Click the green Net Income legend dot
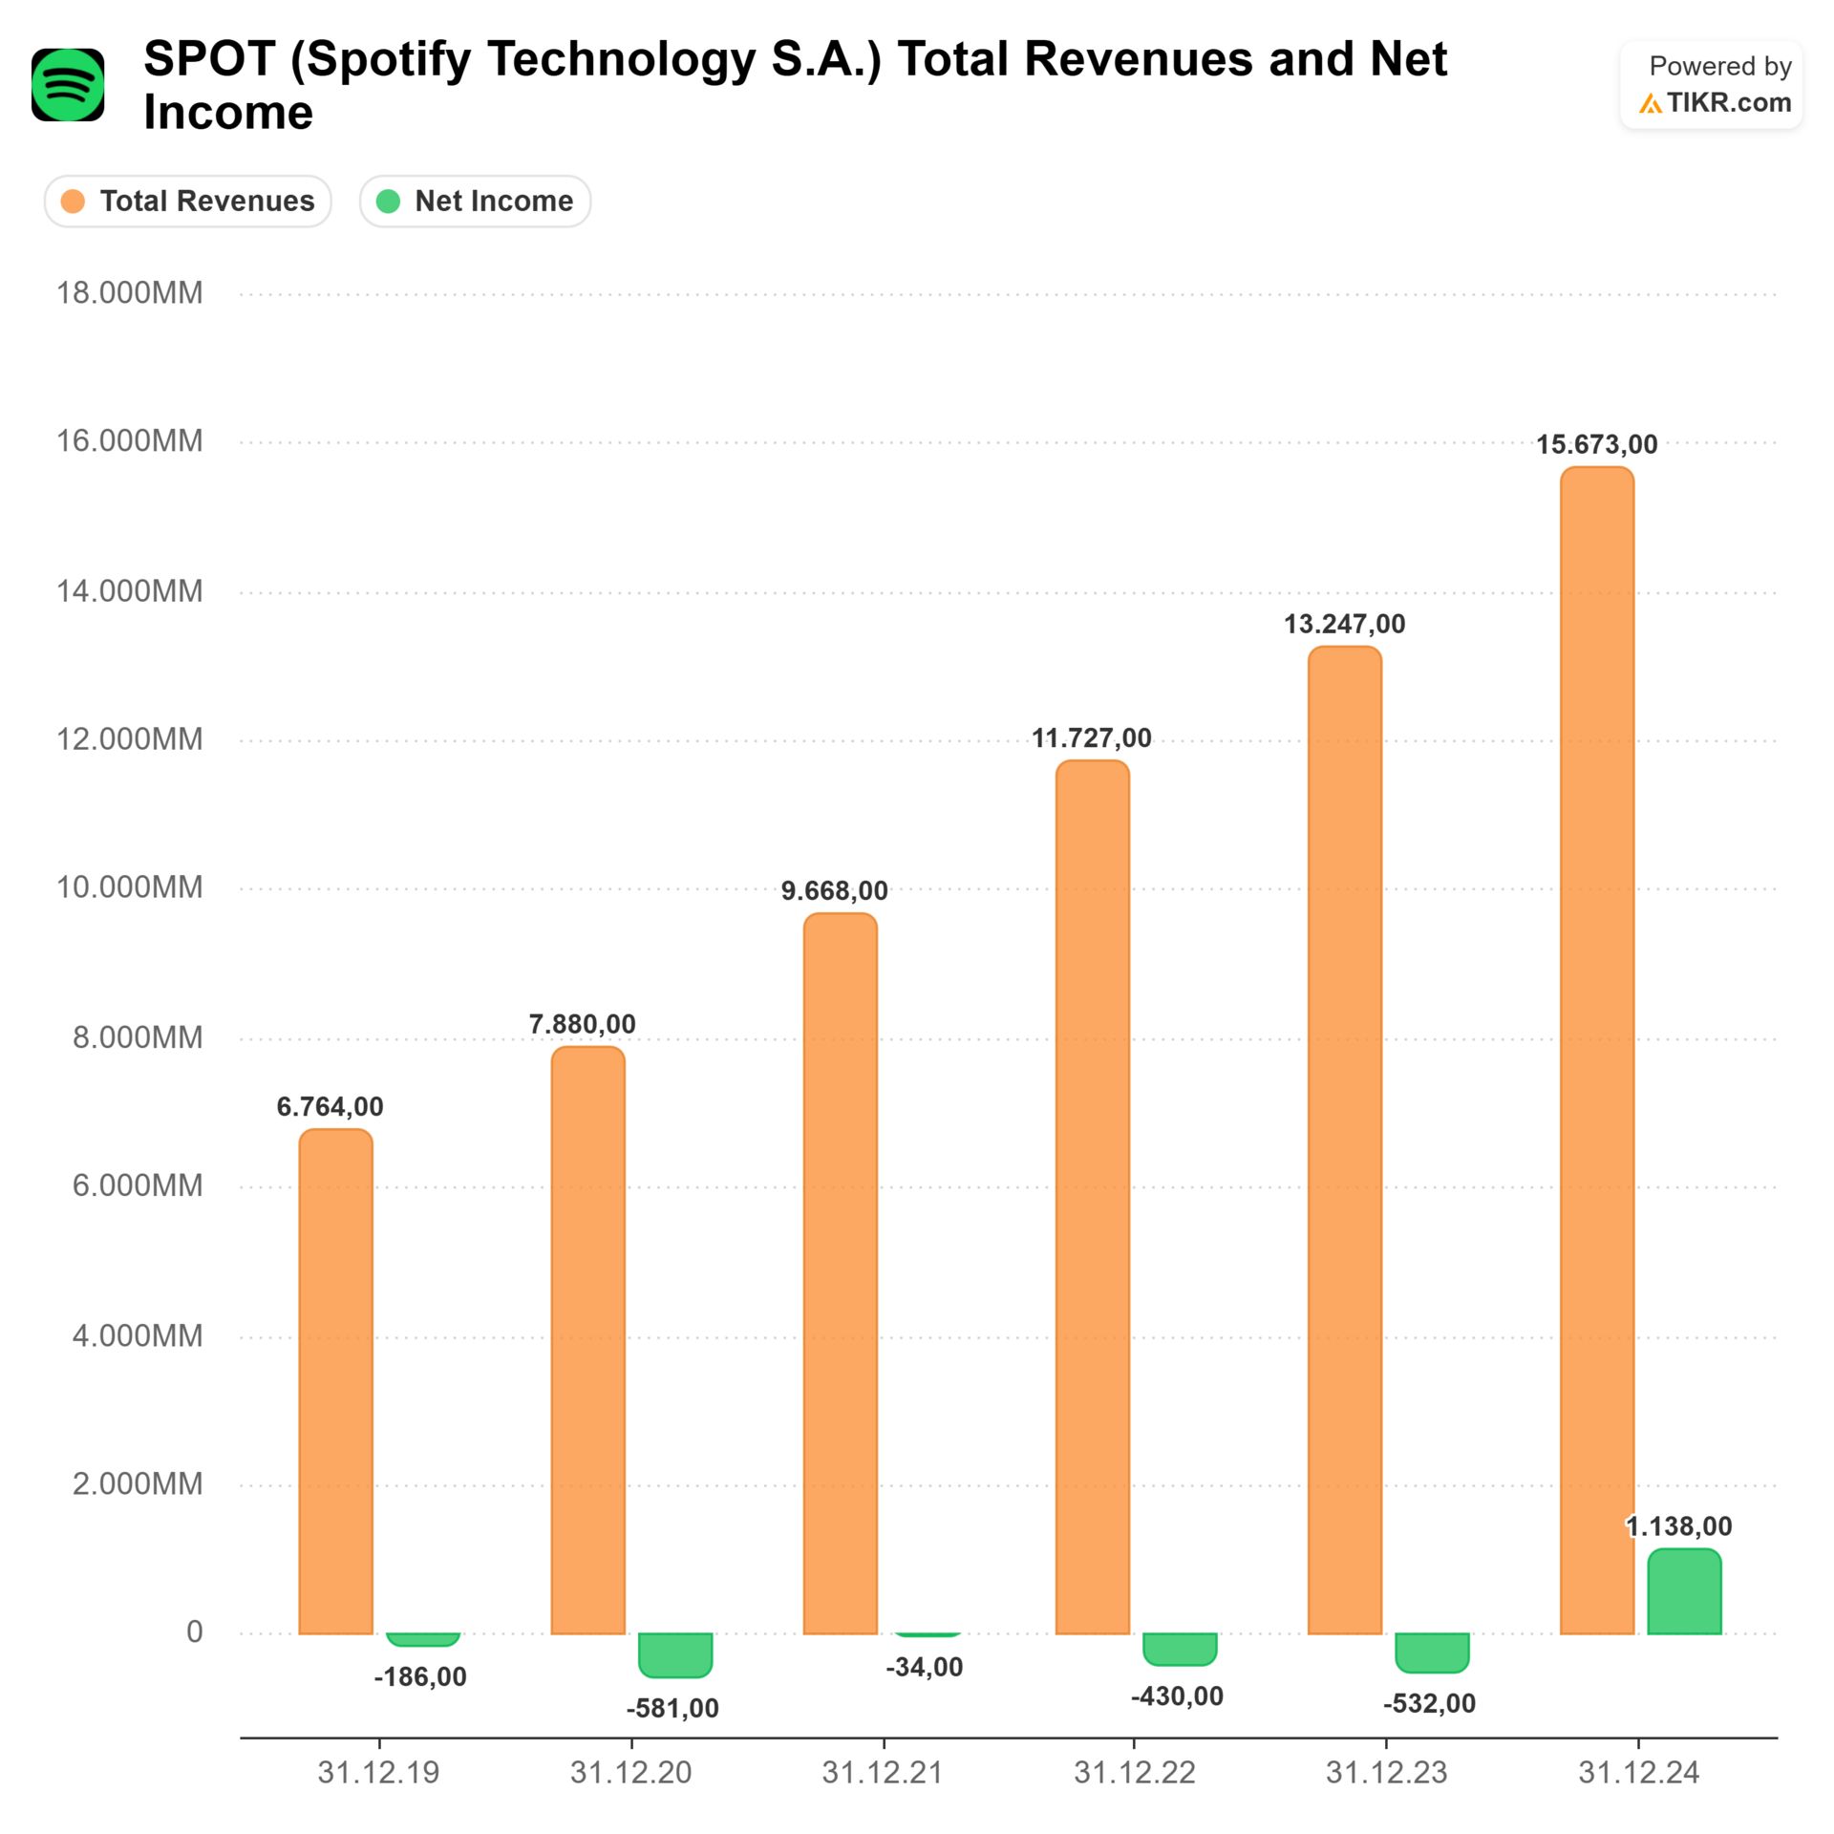Image resolution: width=1834 pixels, height=1834 pixels. [388, 202]
